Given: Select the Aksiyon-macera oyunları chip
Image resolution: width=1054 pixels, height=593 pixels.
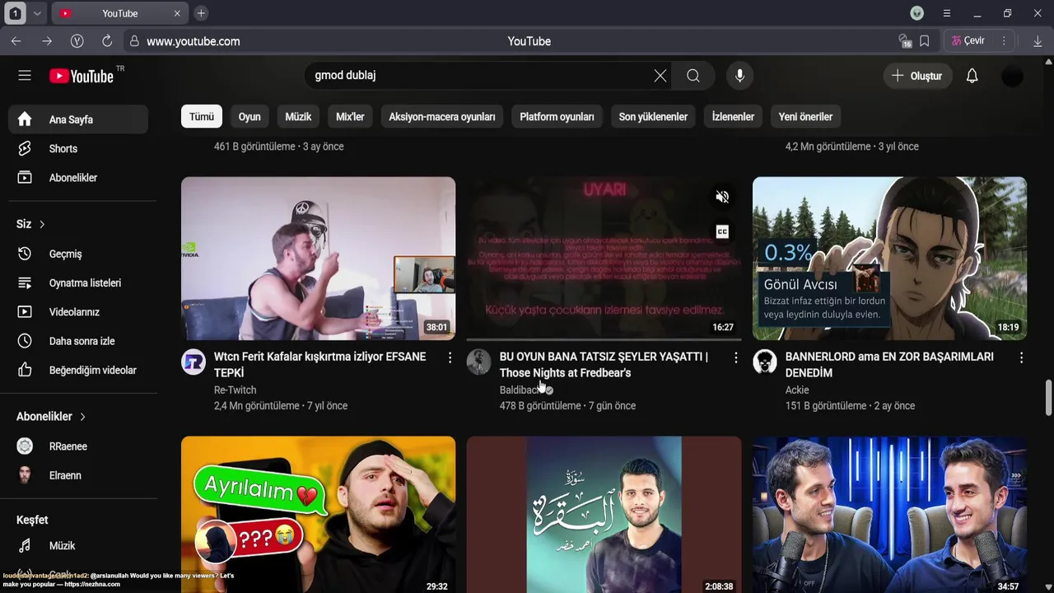Looking at the screenshot, I should coord(442,117).
